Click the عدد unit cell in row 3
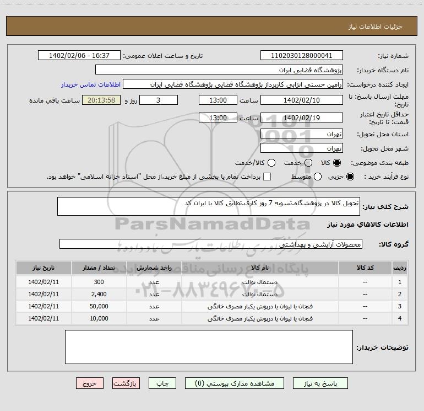Screen dimensions: 424x411 pyautogui.click(x=154, y=306)
